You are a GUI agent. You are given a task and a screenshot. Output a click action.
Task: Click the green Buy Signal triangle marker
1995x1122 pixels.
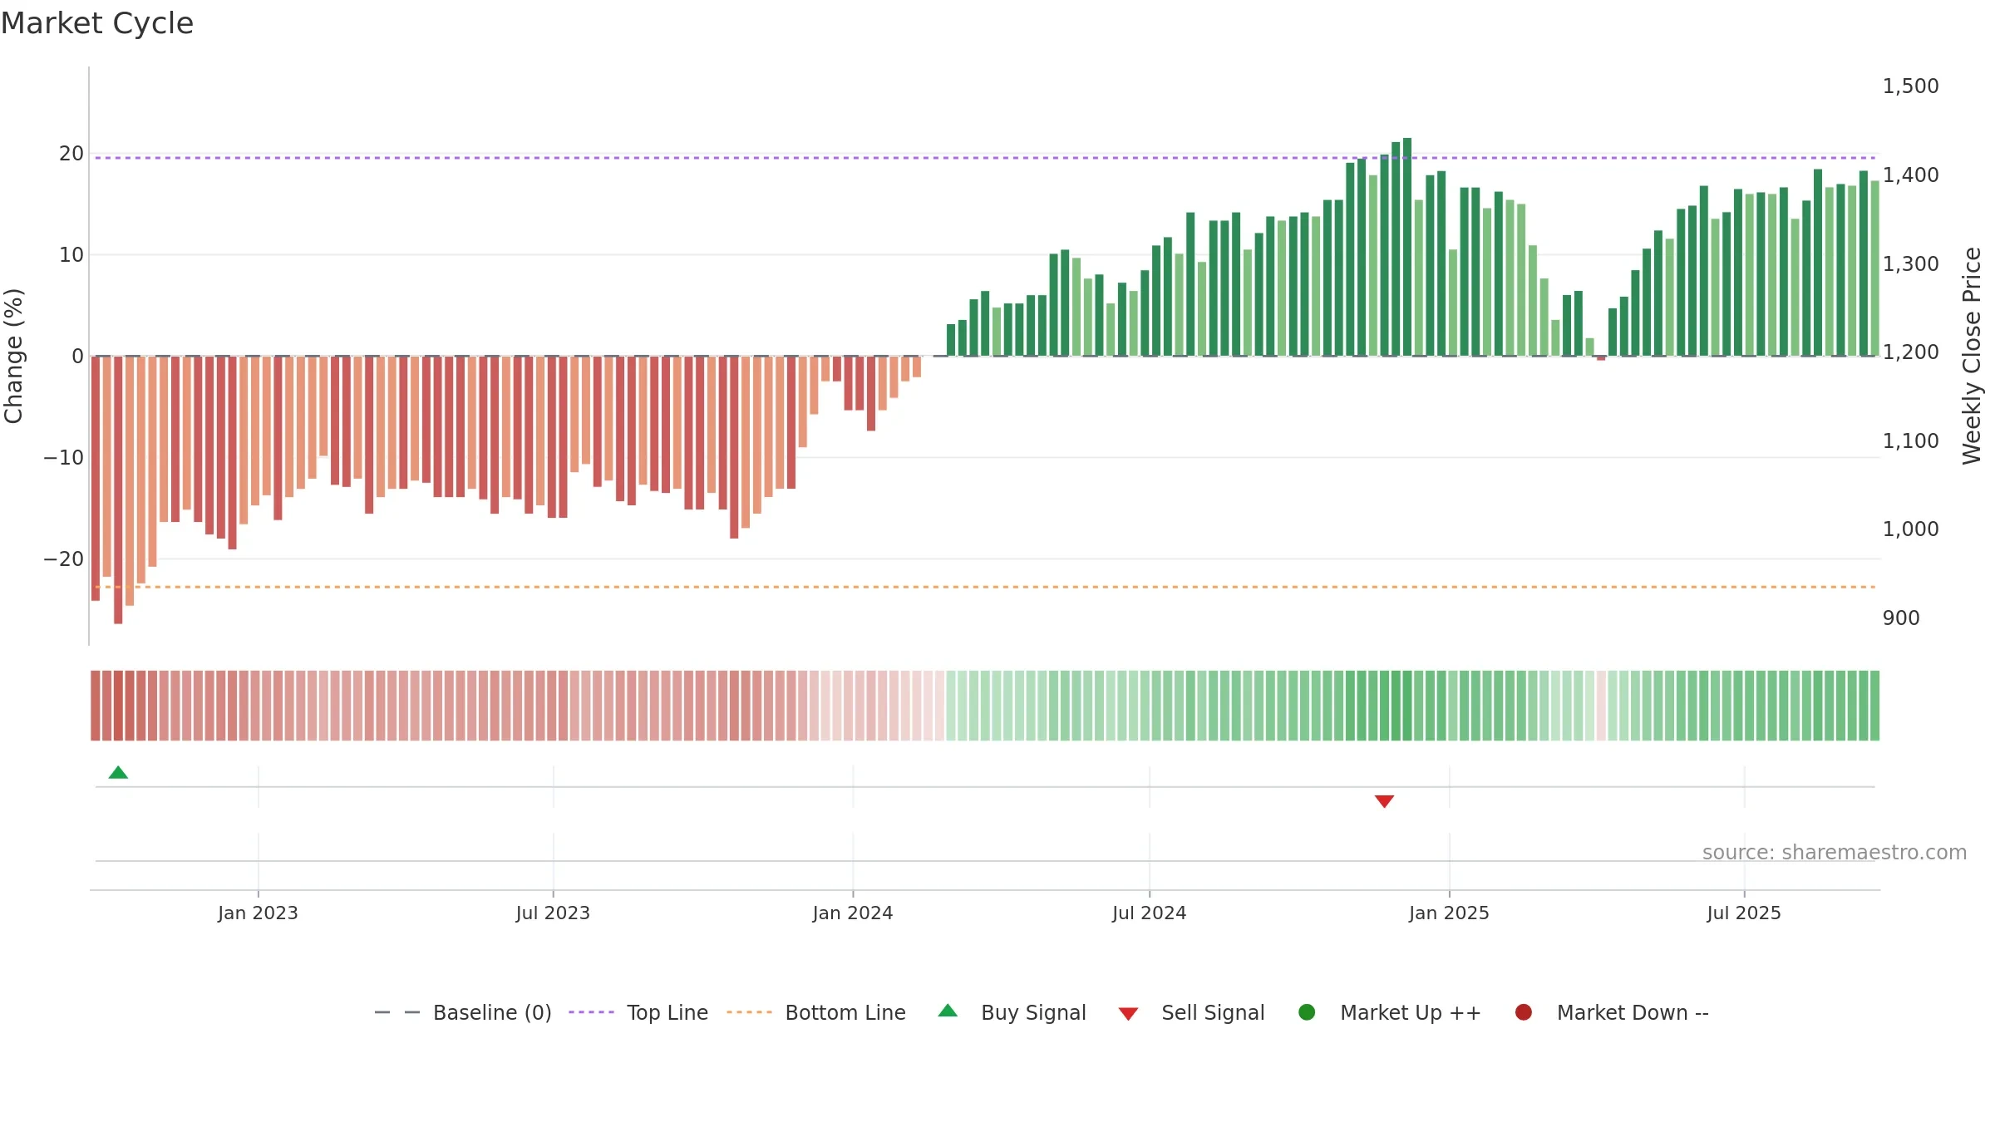118,773
